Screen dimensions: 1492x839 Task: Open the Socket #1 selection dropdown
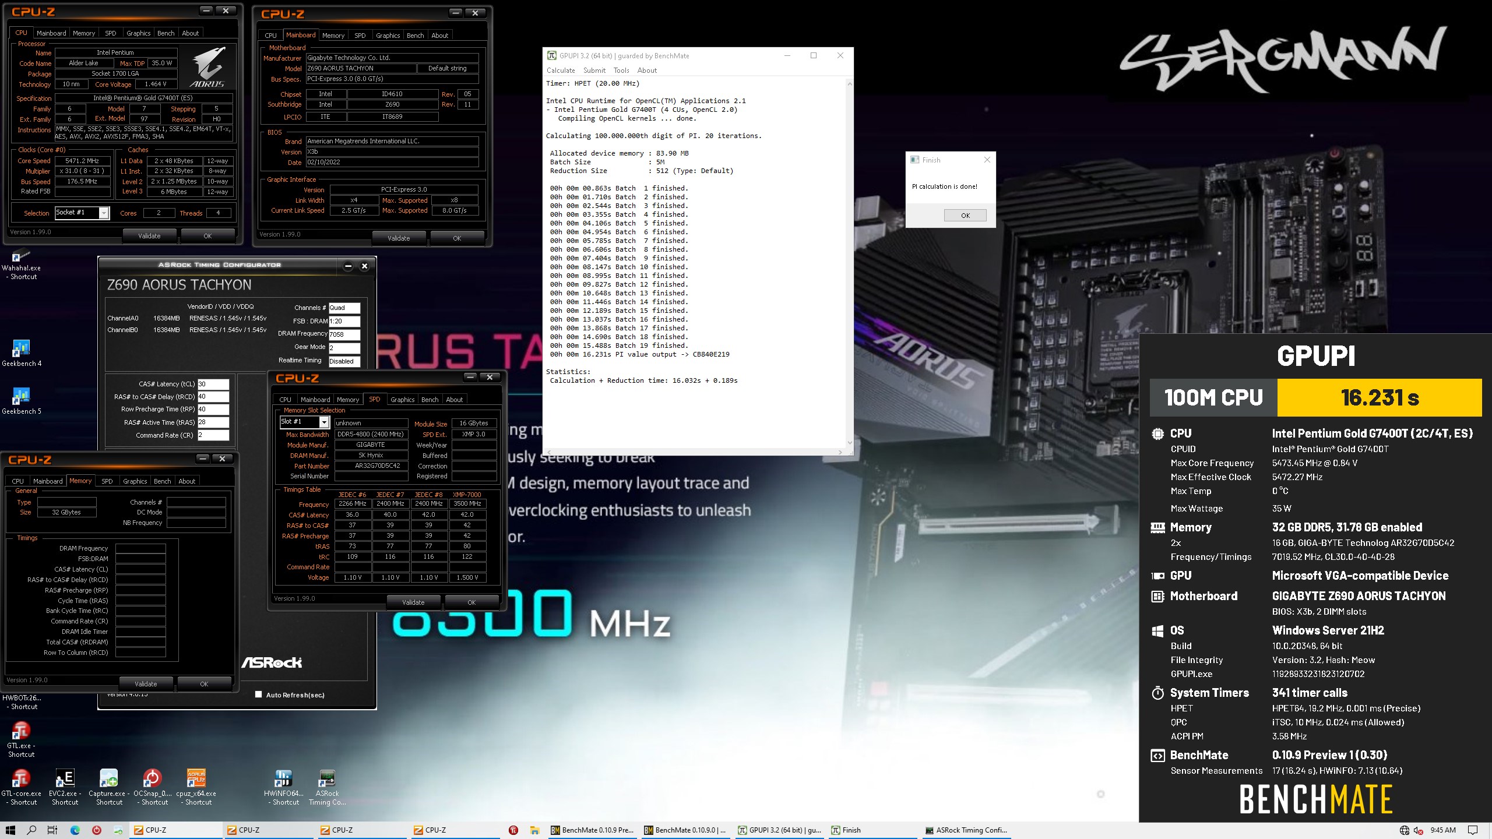tap(104, 213)
